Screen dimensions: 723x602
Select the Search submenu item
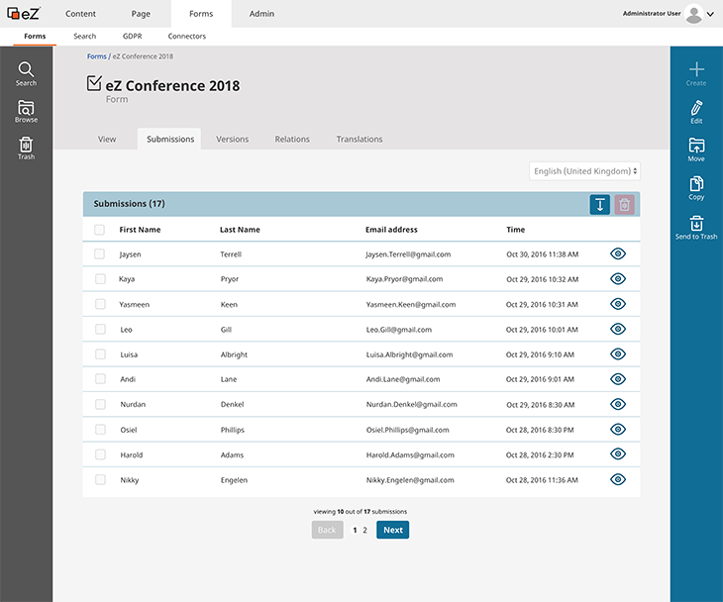[85, 36]
